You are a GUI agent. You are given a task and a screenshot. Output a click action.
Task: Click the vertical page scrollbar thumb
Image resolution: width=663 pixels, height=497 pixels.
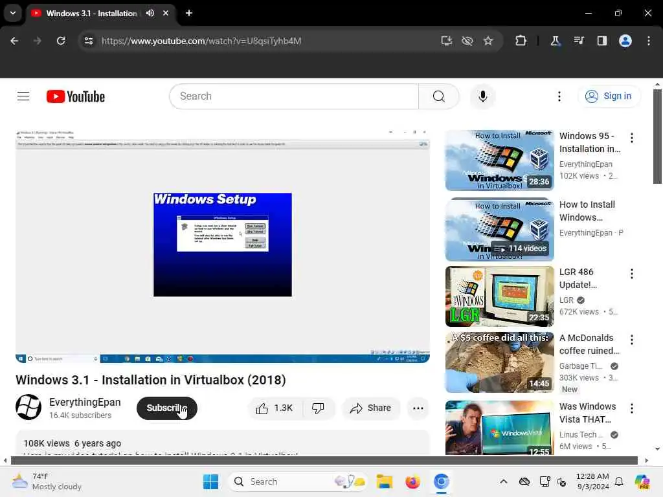point(657,136)
